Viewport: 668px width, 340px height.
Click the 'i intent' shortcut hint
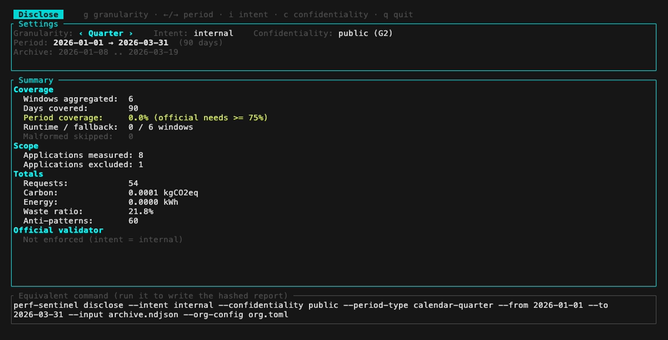[248, 15]
